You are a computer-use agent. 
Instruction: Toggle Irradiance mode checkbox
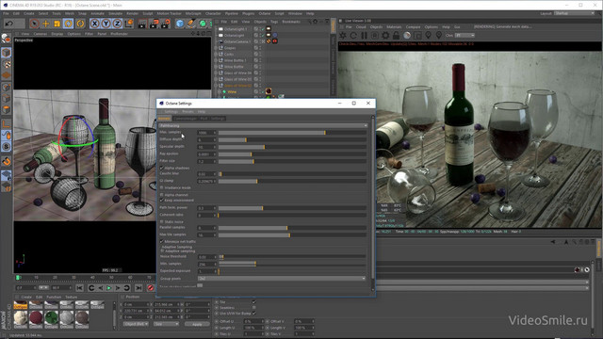pos(162,187)
